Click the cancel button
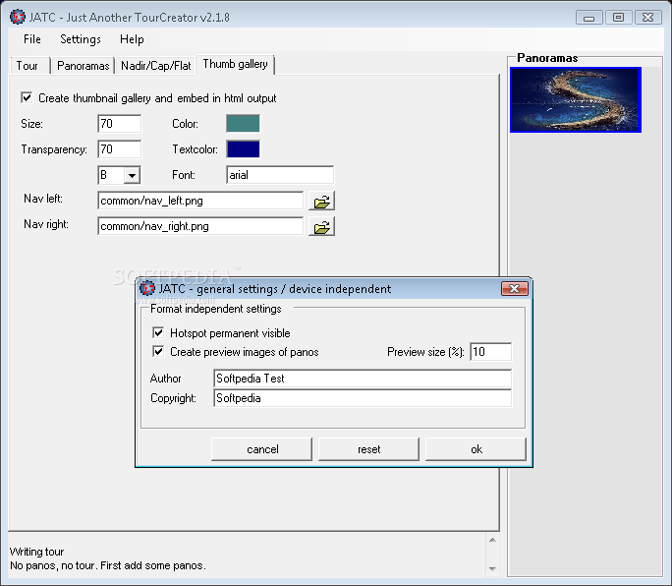Image resolution: width=672 pixels, height=586 pixels. pyautogui.click(x=262, y=449)
